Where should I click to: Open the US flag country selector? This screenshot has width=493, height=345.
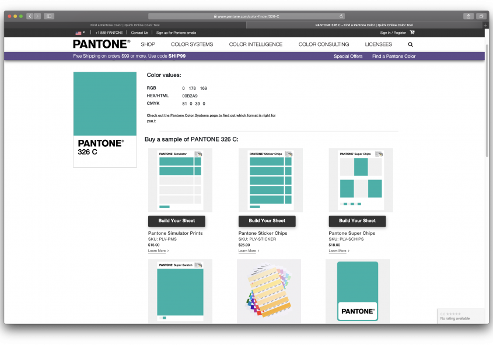click(x=80, y=33)
